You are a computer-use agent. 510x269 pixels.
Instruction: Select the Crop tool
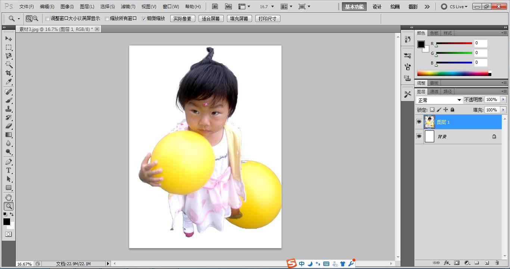coord(8,73)
